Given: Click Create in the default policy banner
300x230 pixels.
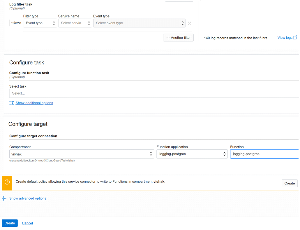Looking at the screenshot, I should click(290, 183).
